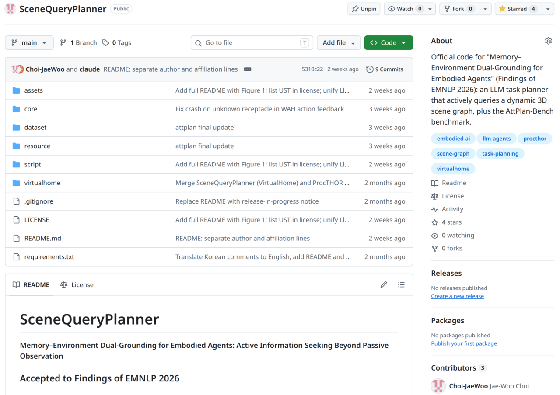Select the virtualhome topic tag
Screen dimensions: 560x395
click(x=453, y=169)
